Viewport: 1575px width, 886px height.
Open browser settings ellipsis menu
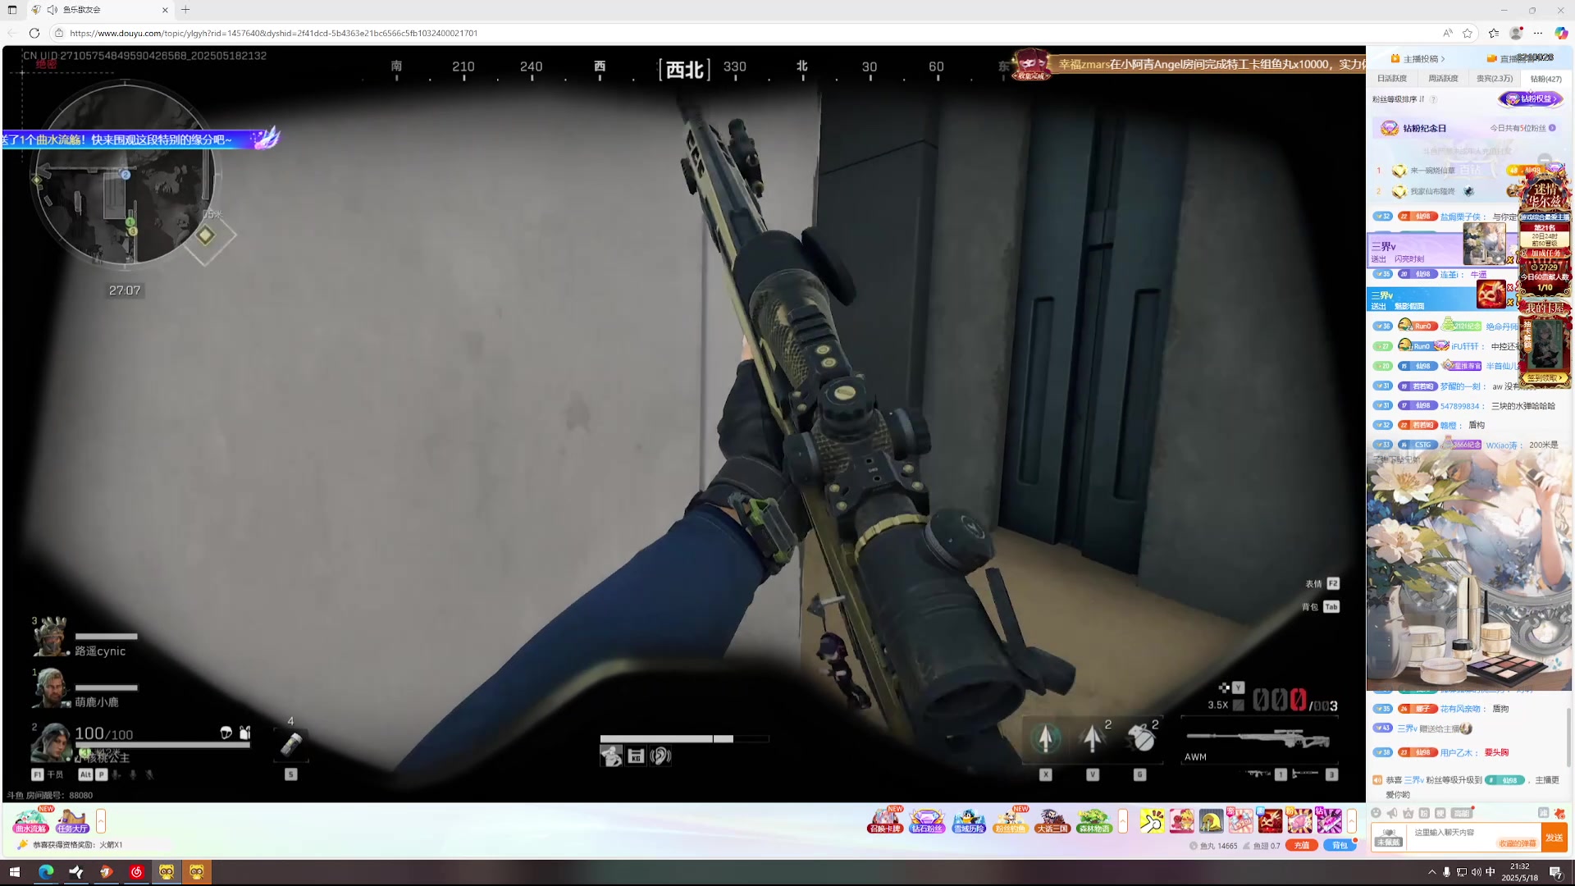click(1538, 33)
